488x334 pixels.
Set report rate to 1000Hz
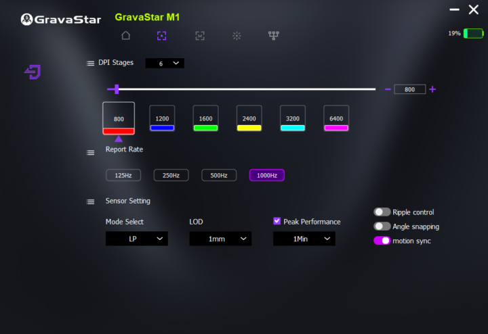coord(267,175)
